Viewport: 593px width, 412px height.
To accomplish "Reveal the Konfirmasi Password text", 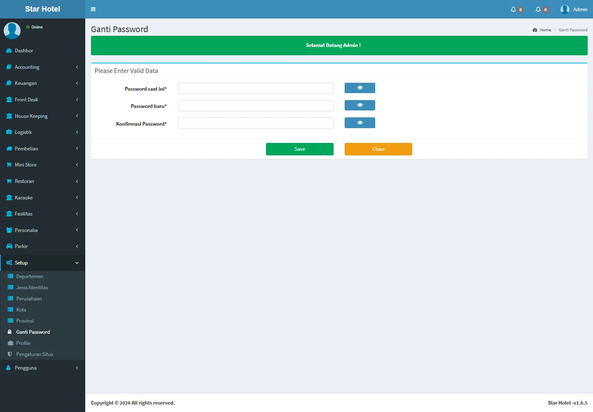I will click(360, 123).
